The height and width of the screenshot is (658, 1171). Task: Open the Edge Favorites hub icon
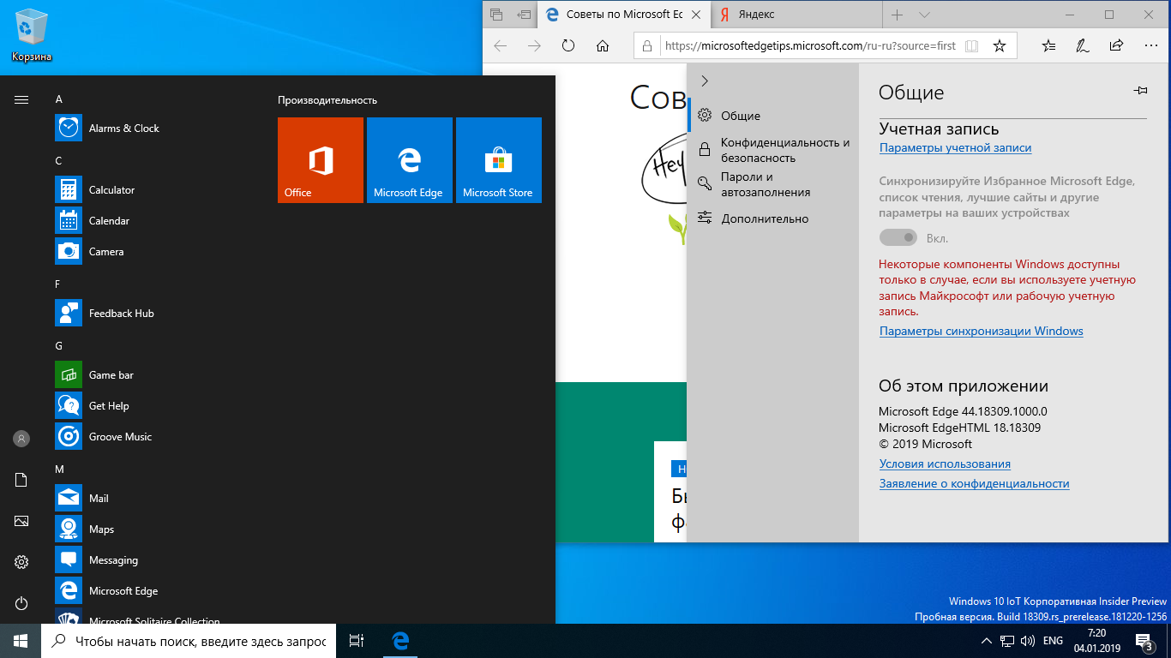(1049, 45)
